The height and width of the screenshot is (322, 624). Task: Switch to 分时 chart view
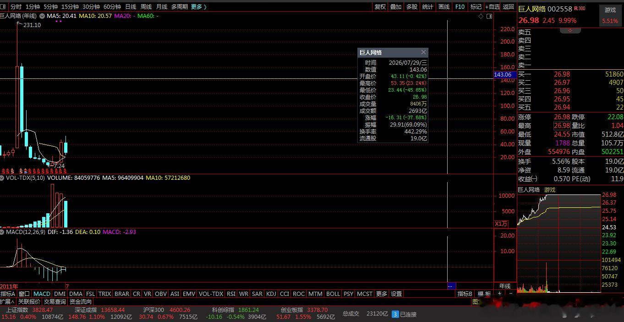(x=16, y=6)
